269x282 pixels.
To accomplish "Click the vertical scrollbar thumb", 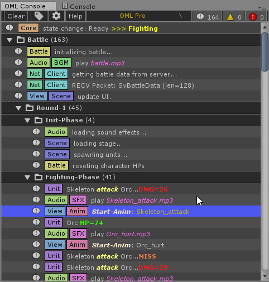I will click(265, 52).
